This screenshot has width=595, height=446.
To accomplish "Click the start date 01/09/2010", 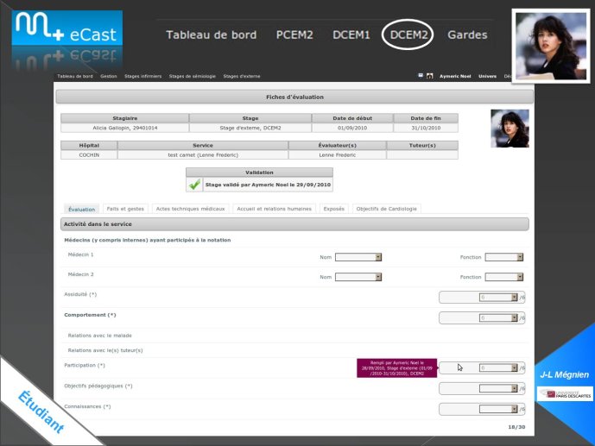I will click(x=352, y=128).
